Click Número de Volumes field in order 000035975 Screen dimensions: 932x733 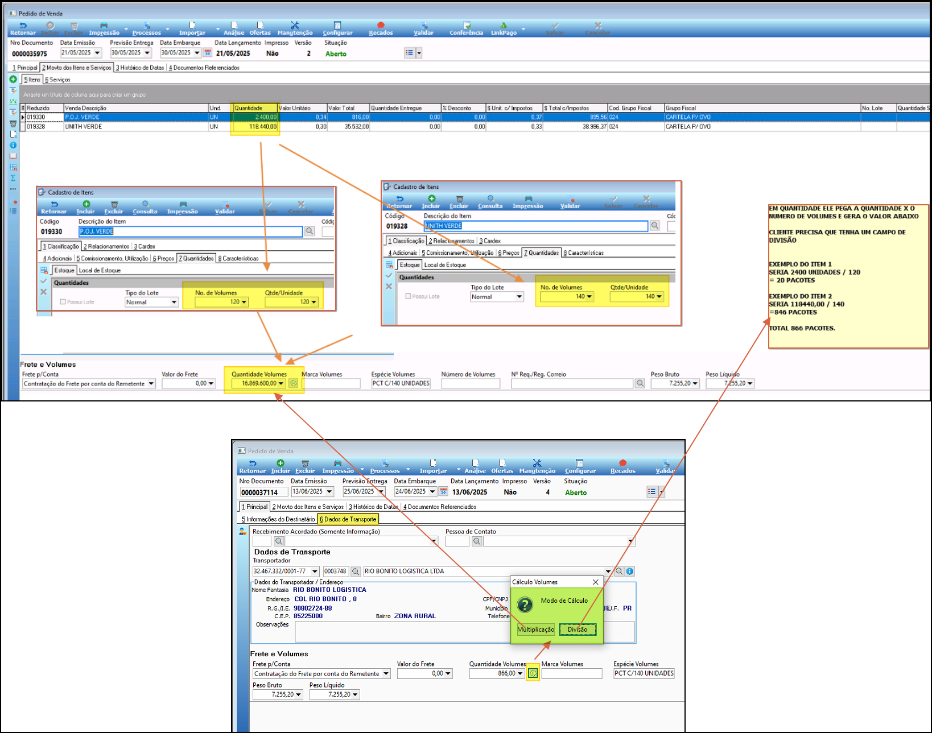471,384
